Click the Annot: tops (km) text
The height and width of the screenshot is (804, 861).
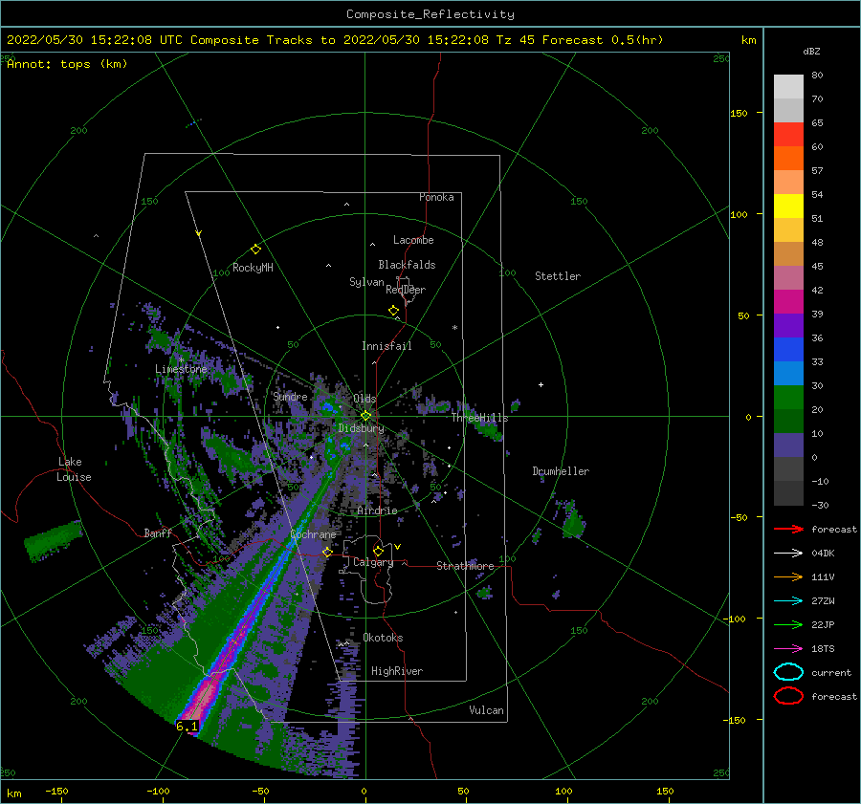[x=67, y=64]
